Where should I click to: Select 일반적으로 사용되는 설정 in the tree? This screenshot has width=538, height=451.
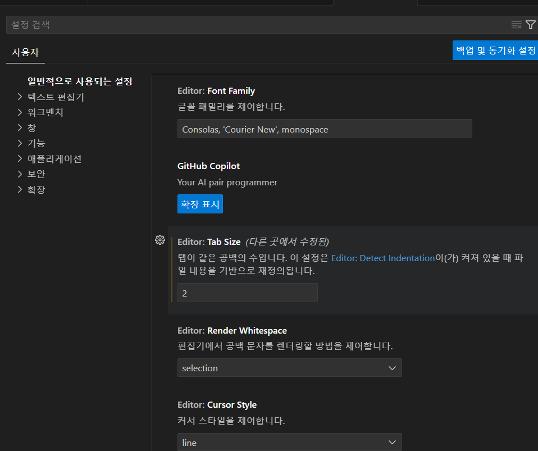pos(80,81)
